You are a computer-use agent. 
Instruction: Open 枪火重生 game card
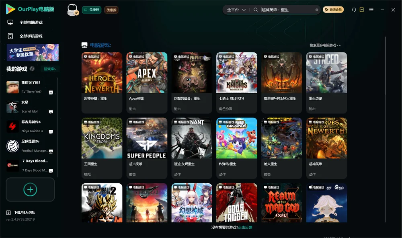tap(281, 148)
